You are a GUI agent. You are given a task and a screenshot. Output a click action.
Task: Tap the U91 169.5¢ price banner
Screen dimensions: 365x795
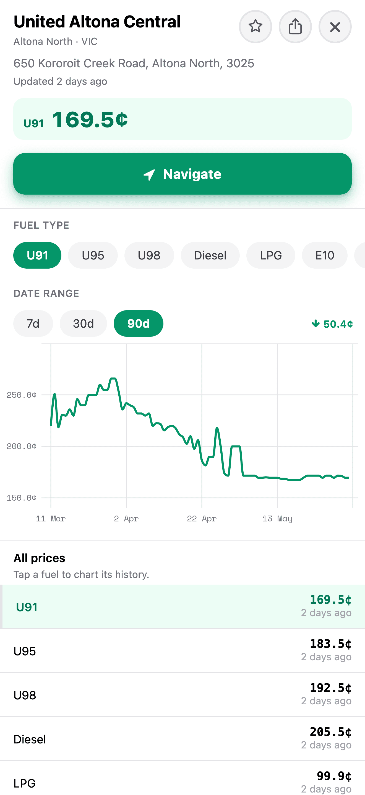tap(182, 119)
